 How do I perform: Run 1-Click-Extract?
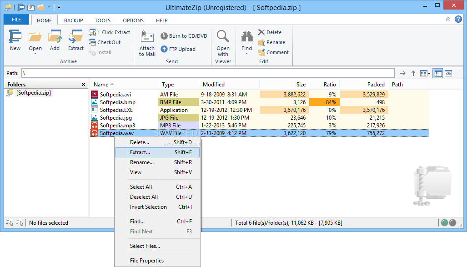[109, 32]
